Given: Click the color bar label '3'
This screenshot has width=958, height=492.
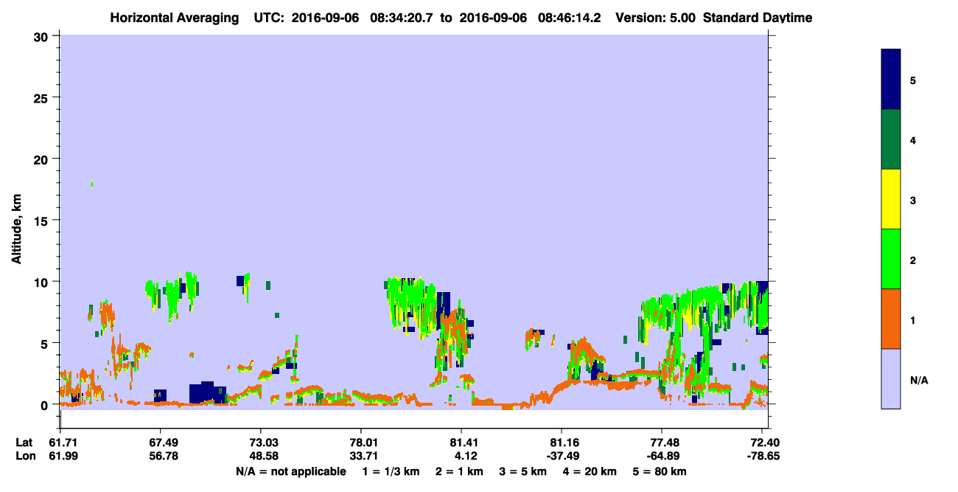Looking at the screenshot, I should [913, 199].
